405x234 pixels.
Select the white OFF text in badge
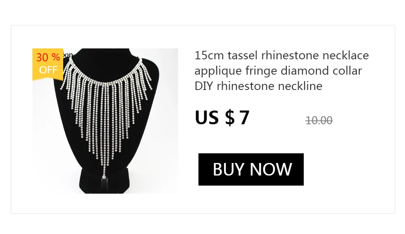[x=48, y=70]
